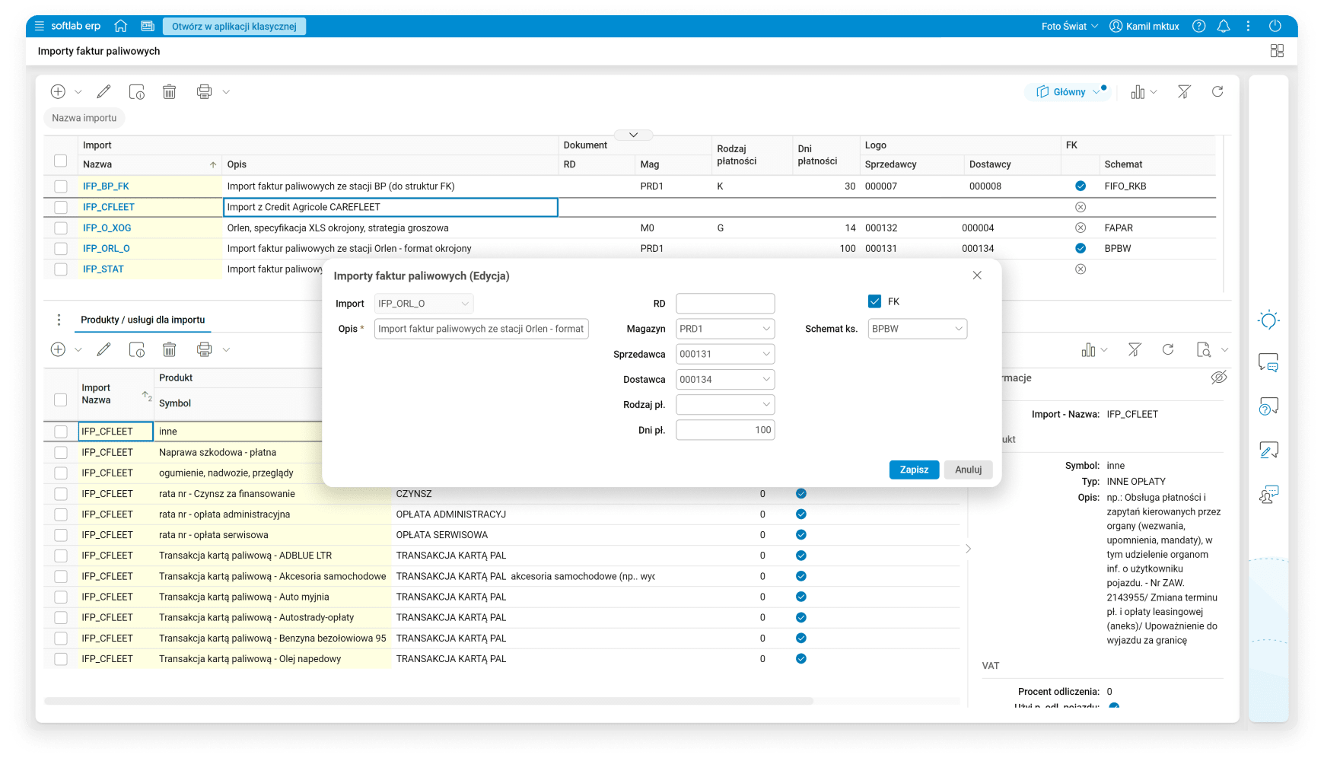Open the notifications bell

(1224, 26)
